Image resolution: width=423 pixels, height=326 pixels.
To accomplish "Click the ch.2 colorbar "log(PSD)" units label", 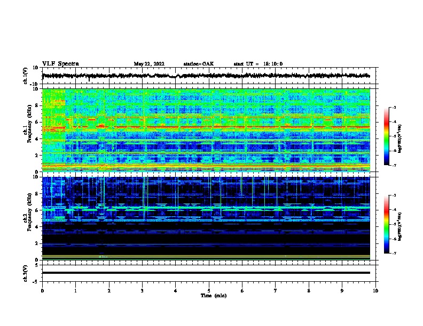I will (x=399, y=226).
